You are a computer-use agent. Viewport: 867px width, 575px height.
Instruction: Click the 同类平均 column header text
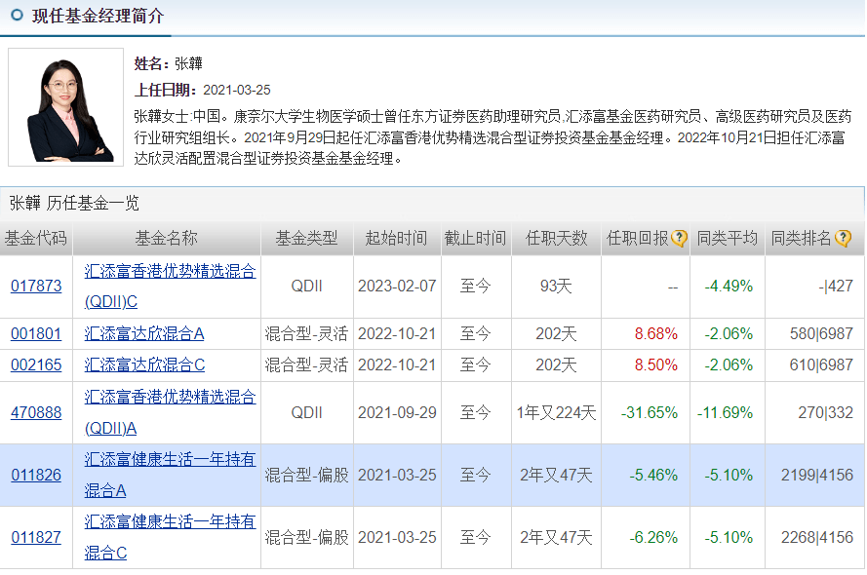coord(728,239)
